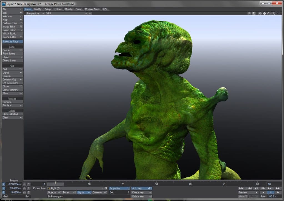284x201 pixels.
Task: Click the viewport move (pan) arrows icon
Action: [x=265, y=13]
